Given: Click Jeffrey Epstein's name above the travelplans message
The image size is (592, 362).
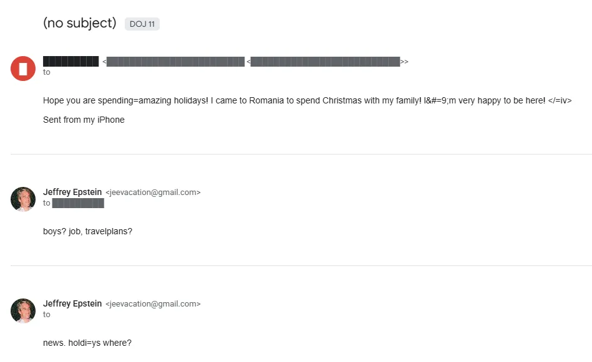Looking at the screenshot, I should [72, 192].
